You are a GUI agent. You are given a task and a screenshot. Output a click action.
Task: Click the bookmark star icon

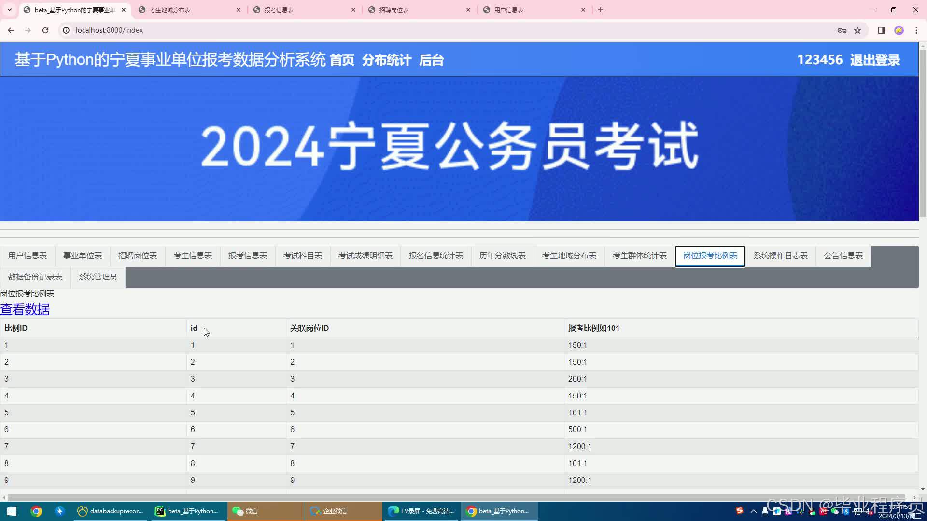(x=857, y=30)
